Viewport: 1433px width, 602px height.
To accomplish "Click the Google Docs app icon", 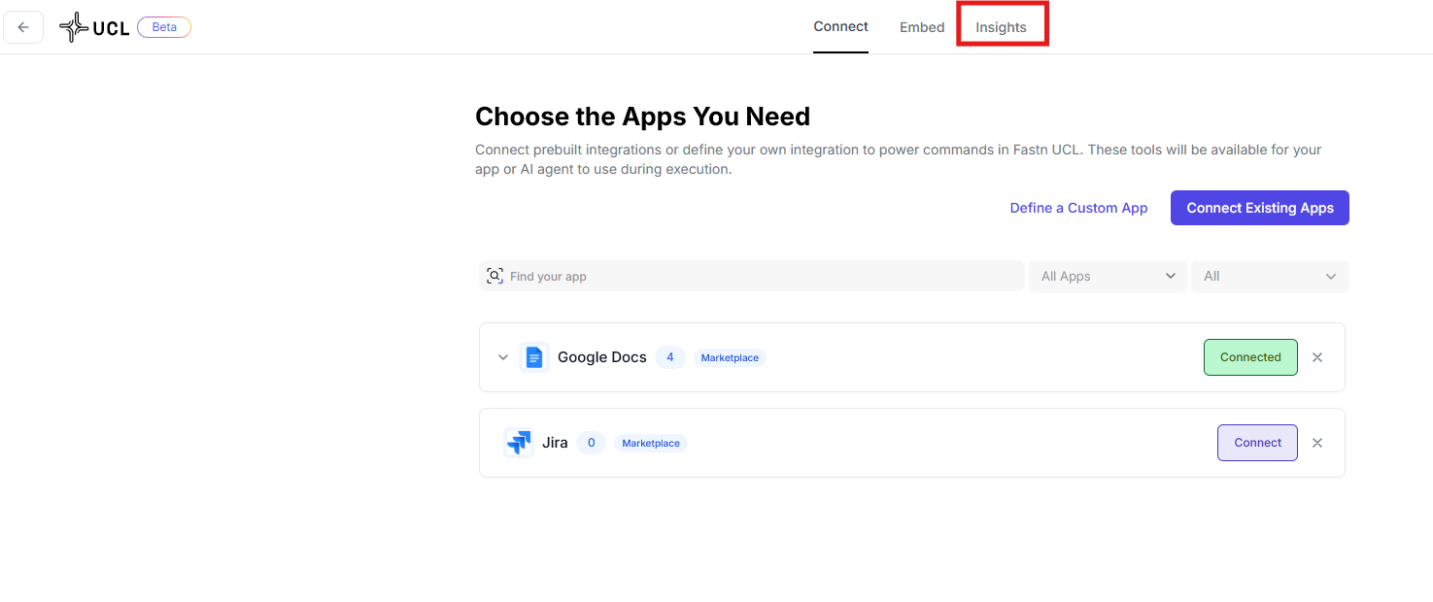I will [533, 357].
